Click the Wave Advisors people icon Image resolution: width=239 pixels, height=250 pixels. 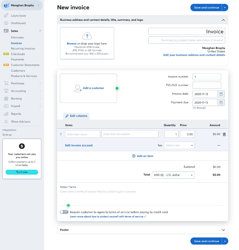coord(6,122)
